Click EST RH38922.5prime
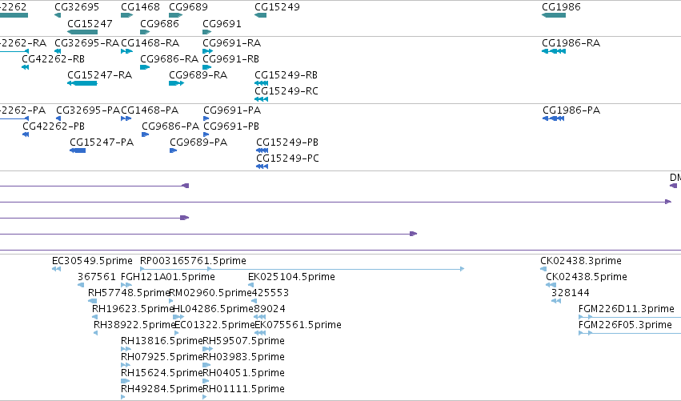The image size is (681, 401). pos(134,325)
